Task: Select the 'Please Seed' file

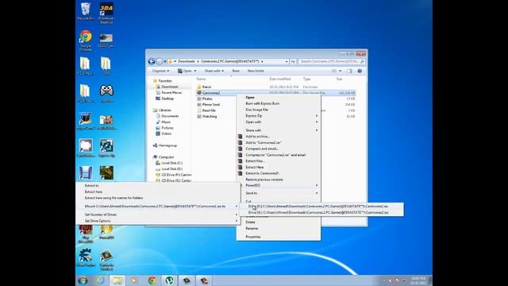Action: 211,105
